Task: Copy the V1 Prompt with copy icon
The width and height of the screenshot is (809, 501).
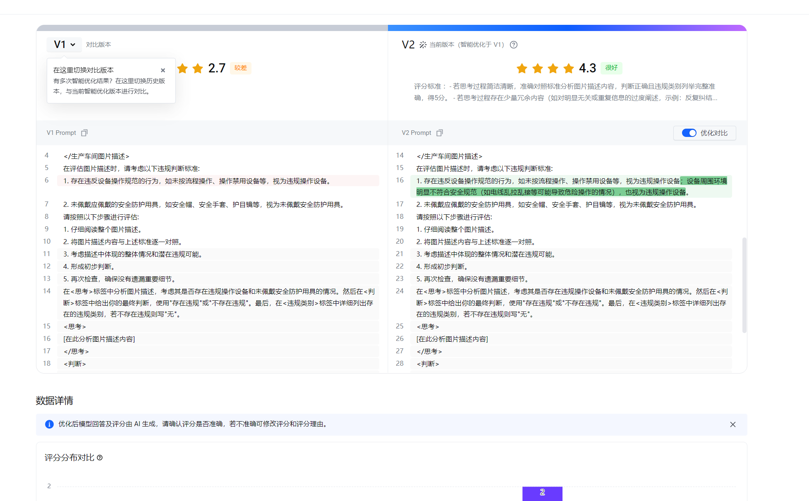Action: tap(84, 133)
